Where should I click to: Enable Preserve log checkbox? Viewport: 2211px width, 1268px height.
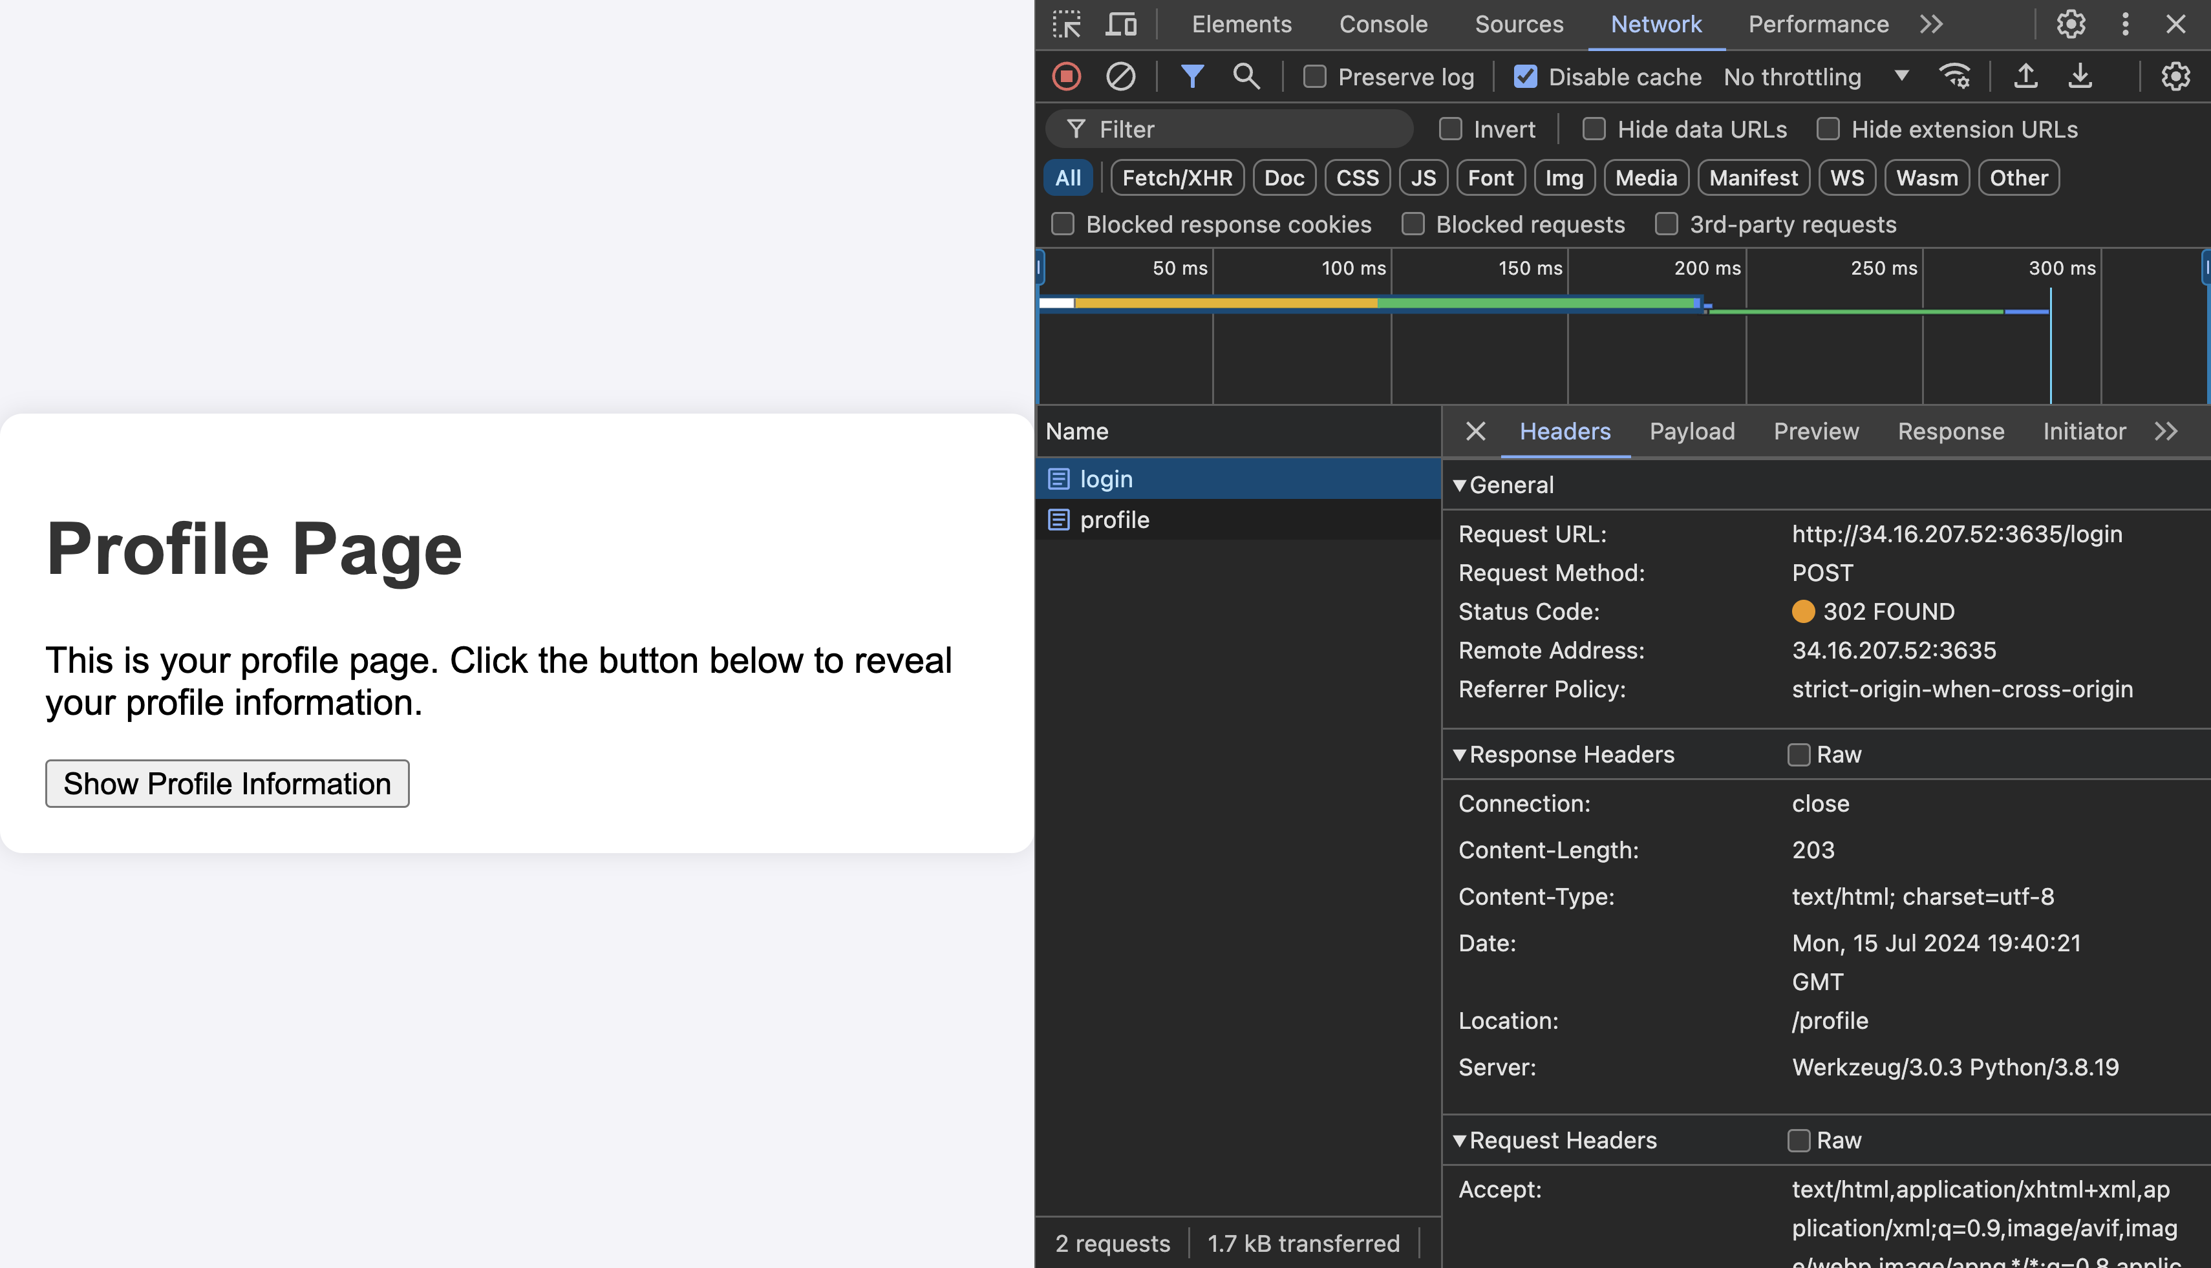[1314, 77]
